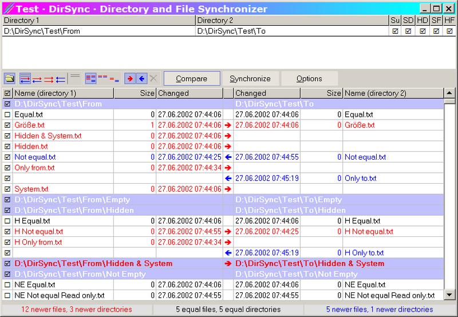This screenshot has height=317, width=458.
Task: Sort by Name (directory 1) column header
Action: tap(63, 93)
